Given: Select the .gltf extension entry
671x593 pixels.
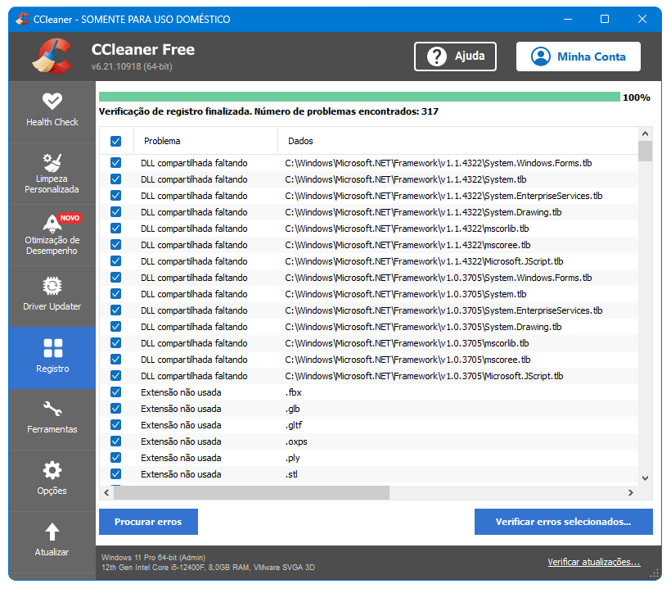Looking at the screenshot, I should click(x=294, y=425).
